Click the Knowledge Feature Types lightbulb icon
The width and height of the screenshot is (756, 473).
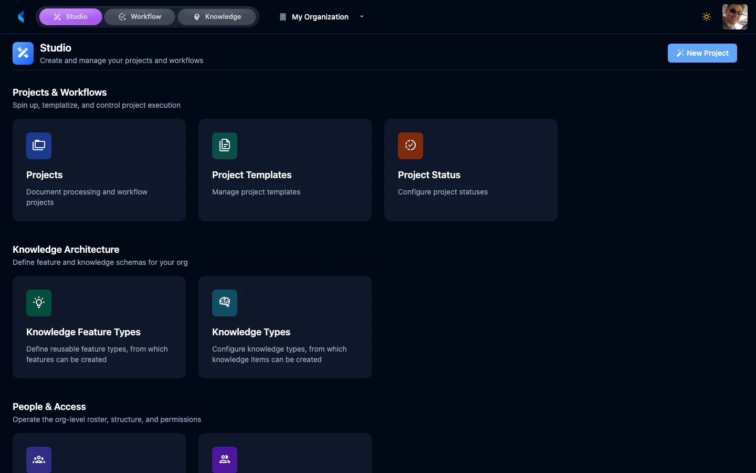[x=39, y=303]
